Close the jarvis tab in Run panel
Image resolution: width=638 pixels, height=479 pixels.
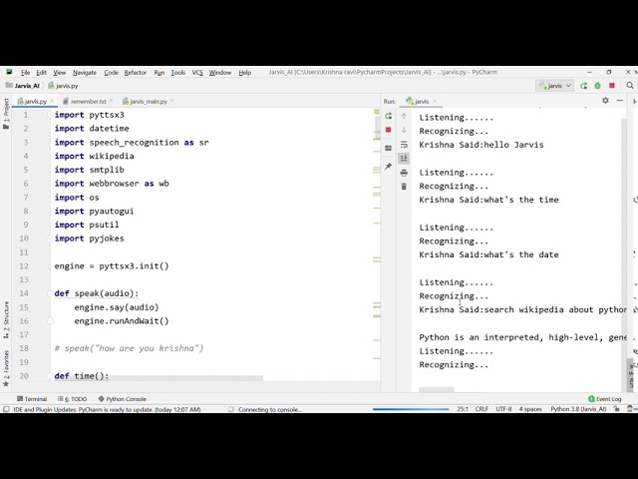click(435, 101)
